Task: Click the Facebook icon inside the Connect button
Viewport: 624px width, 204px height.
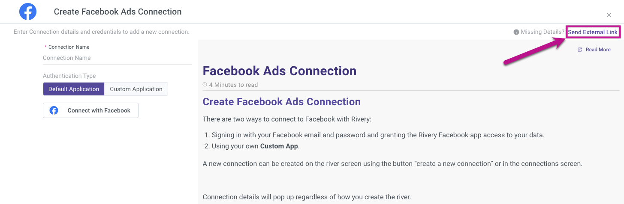Action: 54,110
